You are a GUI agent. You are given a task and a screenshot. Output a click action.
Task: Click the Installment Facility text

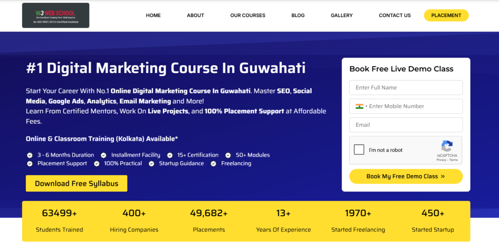point(136,155)
